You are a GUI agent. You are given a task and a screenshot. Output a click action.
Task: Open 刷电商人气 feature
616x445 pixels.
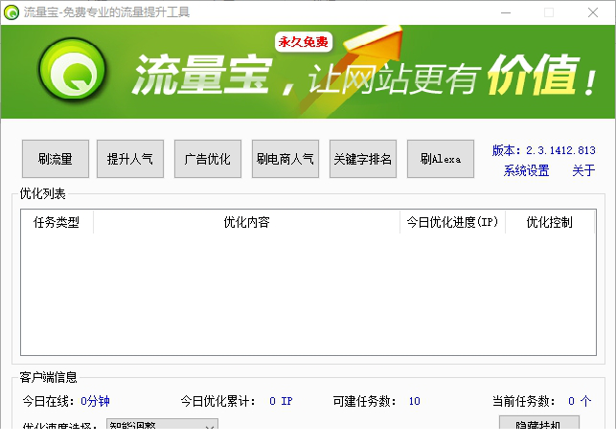pos(285,159)
